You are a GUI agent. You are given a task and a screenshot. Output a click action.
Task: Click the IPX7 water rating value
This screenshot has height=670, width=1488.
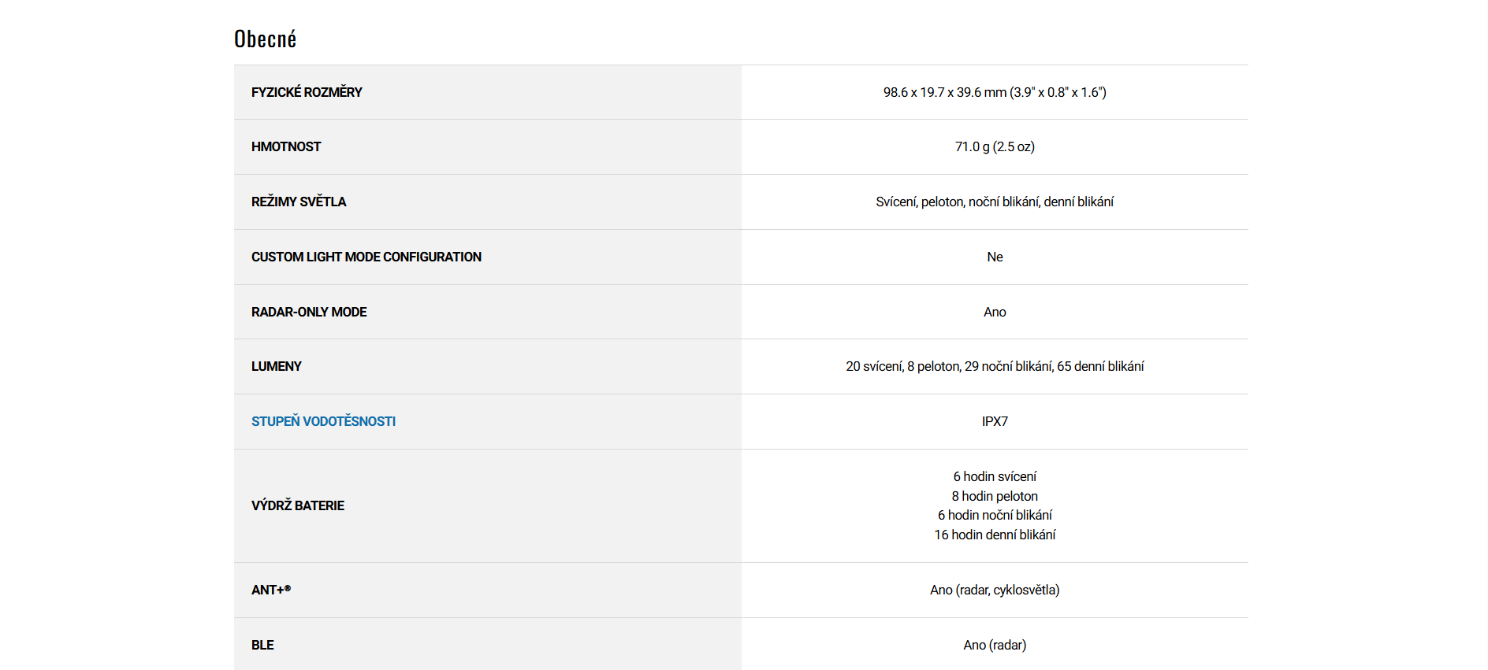(x=995, y=421)
